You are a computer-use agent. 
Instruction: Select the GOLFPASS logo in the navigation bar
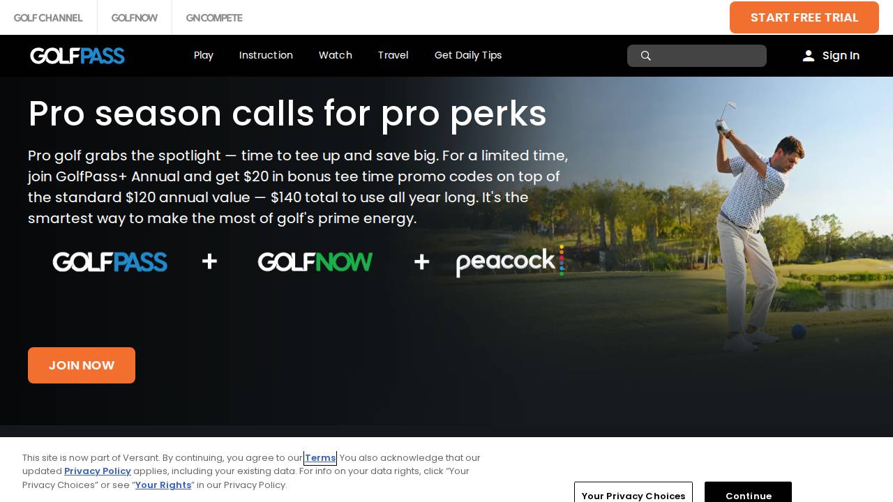77,56
